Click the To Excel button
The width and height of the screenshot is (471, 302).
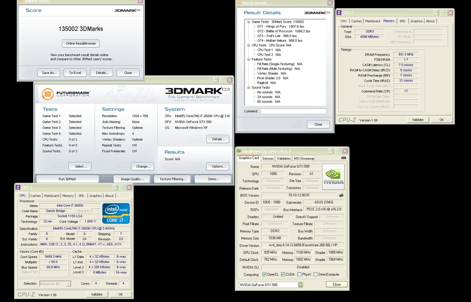coord(75,73)
